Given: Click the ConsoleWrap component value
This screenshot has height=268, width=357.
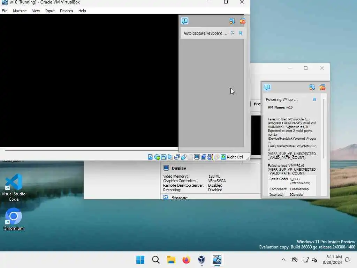Looking at the screenshot, I should [x=299, y=189].
